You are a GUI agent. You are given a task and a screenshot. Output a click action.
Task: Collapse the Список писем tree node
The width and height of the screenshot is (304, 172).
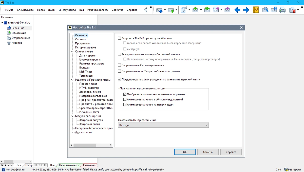coord(72,51)
